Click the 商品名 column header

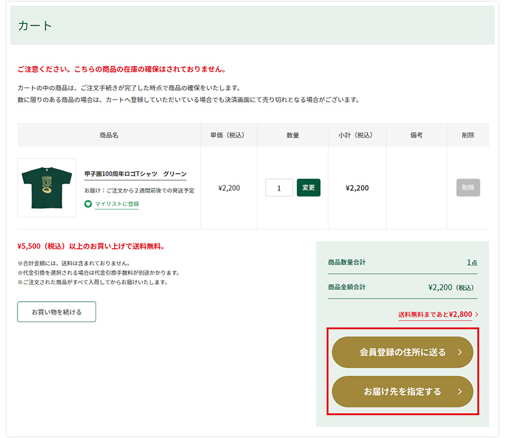pos(109,135)
